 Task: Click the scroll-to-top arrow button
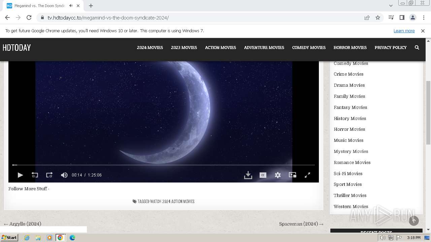point(414,220)
